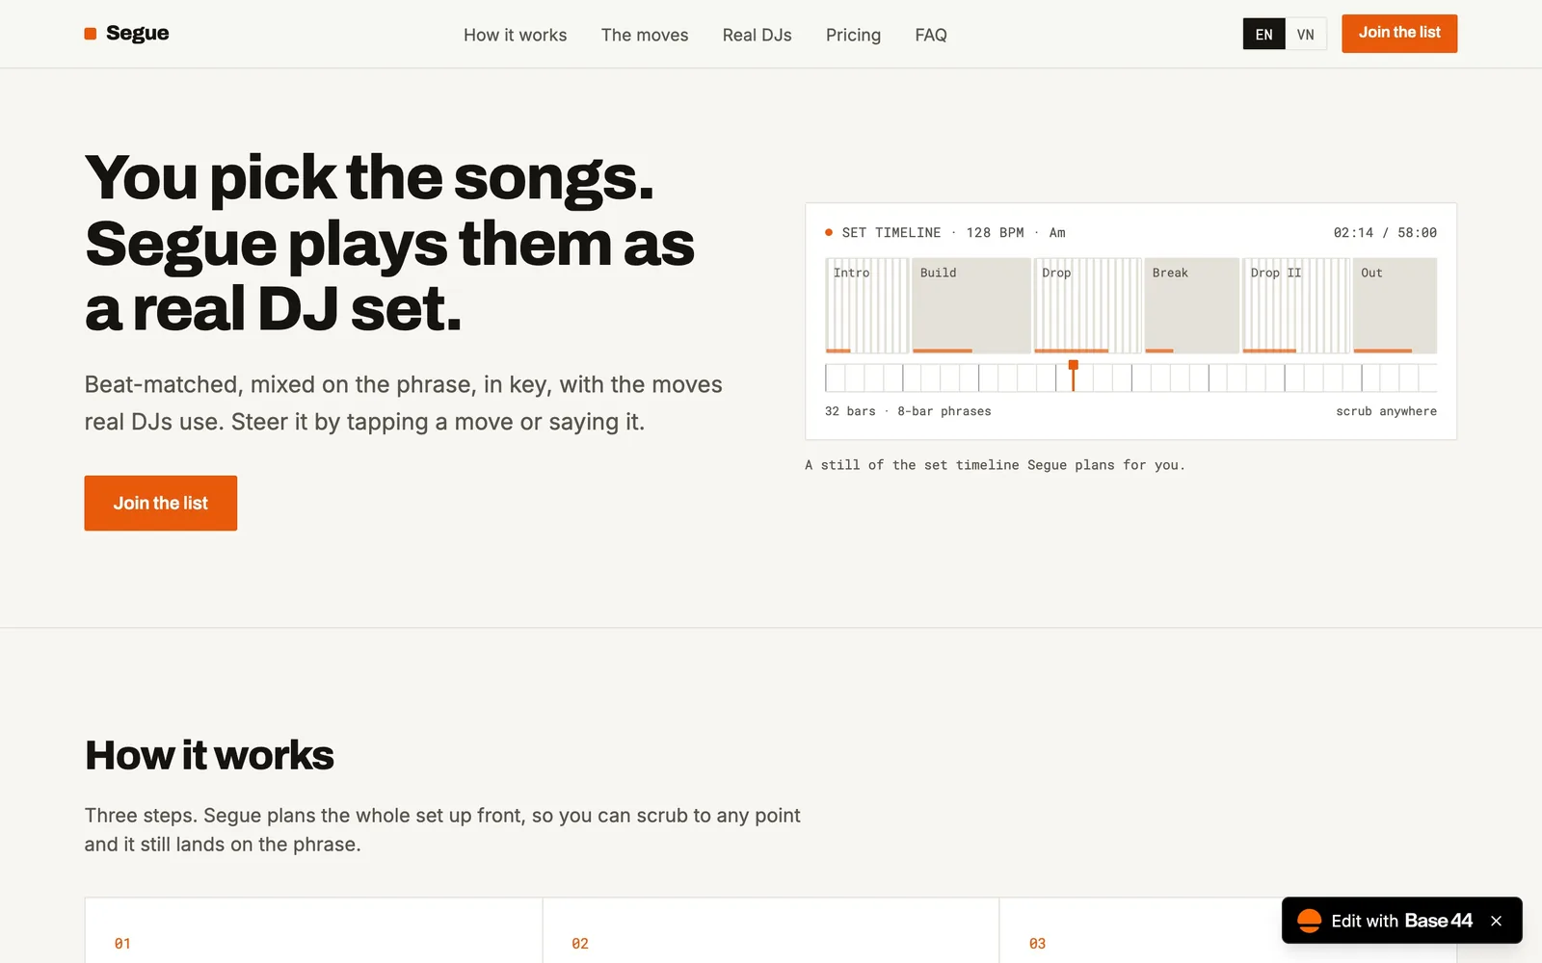1542x963 pixels.
Task: Switch language to EN
Action: (1263, 34)
